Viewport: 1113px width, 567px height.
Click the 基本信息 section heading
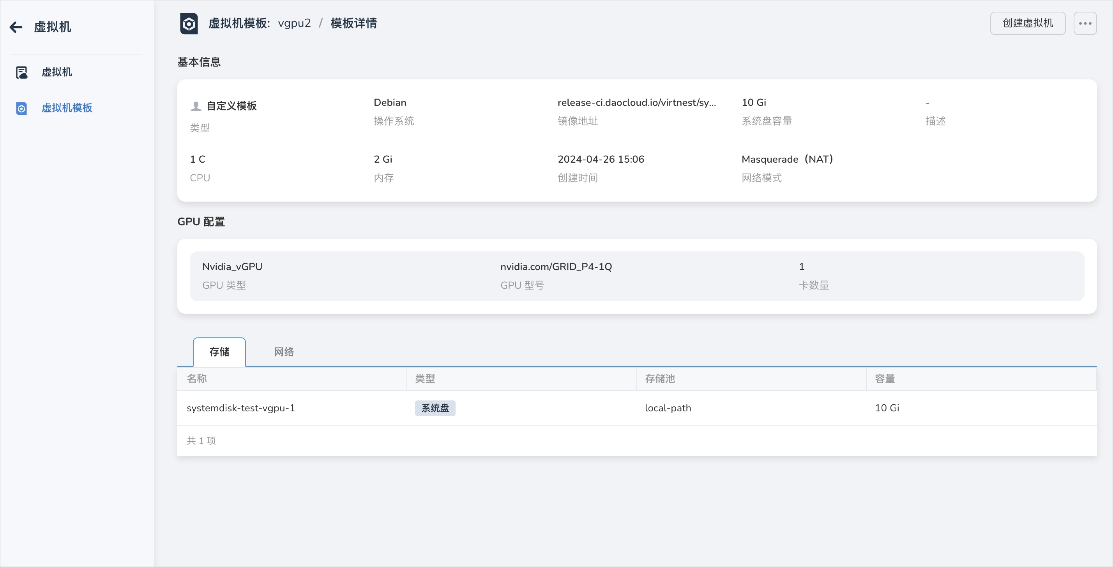(199, 62)
